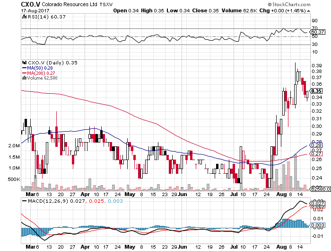Click the MA(50) 0.28 legend text
The image size is (331, 251).
click(x=40, y=68)
